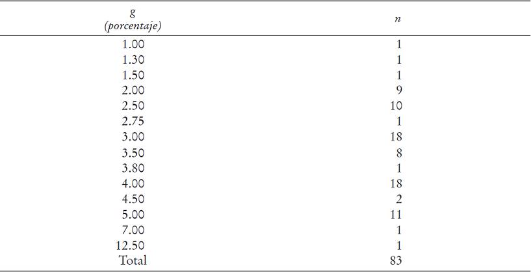The image size is (531, 272).
Task: Click the 2.00 percentage cell
Action: pyautogui.click(x=133, y=90)
